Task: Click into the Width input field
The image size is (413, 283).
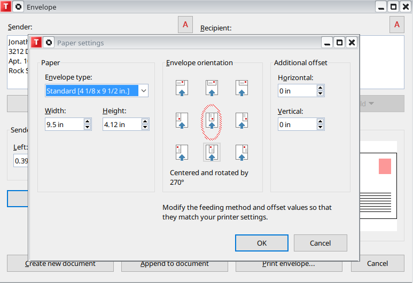Action: (64, 124)
